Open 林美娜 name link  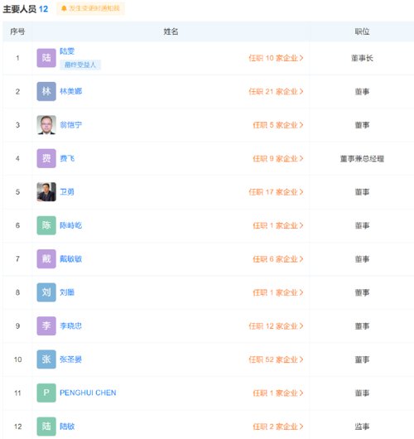pos(71,91)
